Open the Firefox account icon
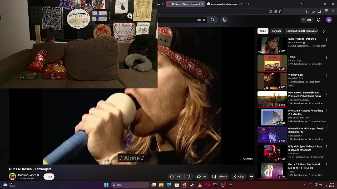Viewport: 337px width, 189px height. coord(313,11)
